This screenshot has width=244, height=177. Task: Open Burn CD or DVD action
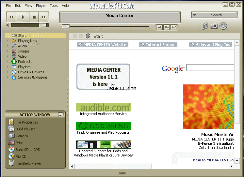[24, 150]
